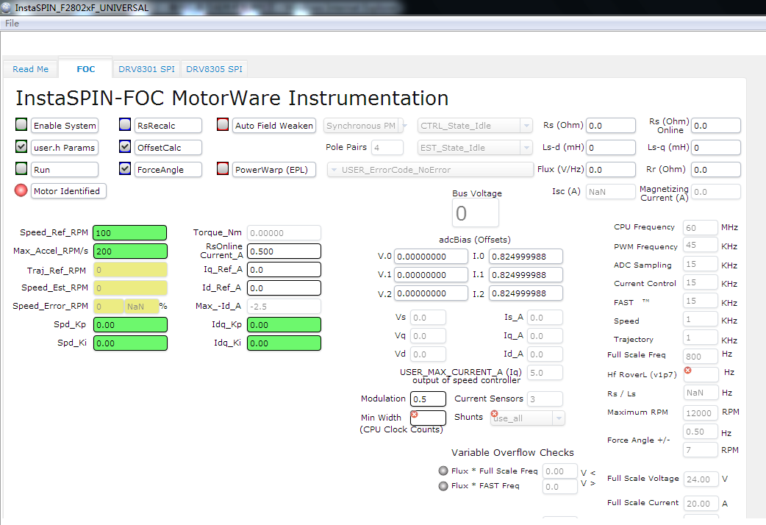766x525 pixels.
Task: Click the PowerWarp (EPL) label box
Action: click(274, 170)
